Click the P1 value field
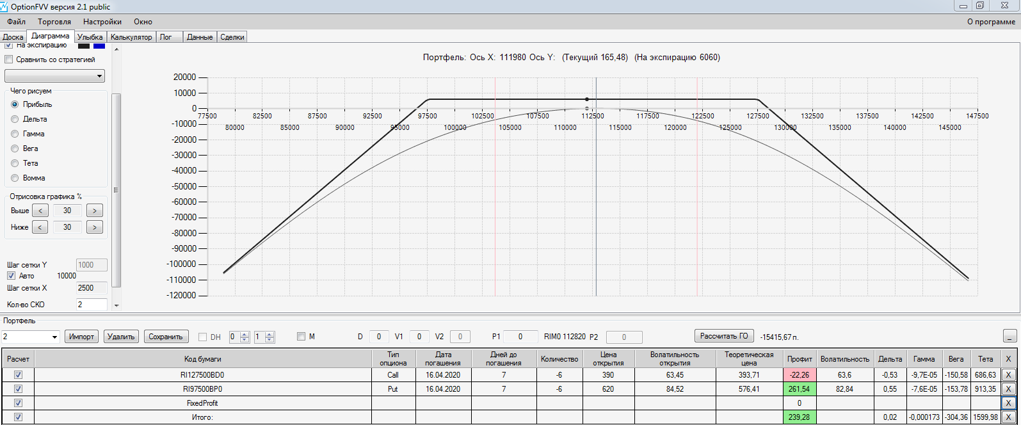This screenshot has height=425, width=1021. coord(520,337)
